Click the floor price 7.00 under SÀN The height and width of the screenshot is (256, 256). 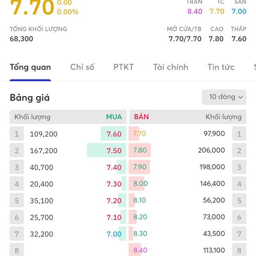click(x=239, y=12)
